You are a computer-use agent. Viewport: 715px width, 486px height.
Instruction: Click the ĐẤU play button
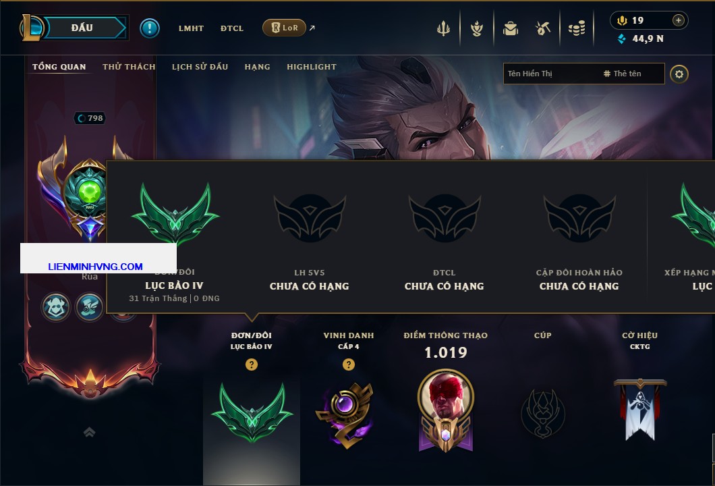coord(82,28)
